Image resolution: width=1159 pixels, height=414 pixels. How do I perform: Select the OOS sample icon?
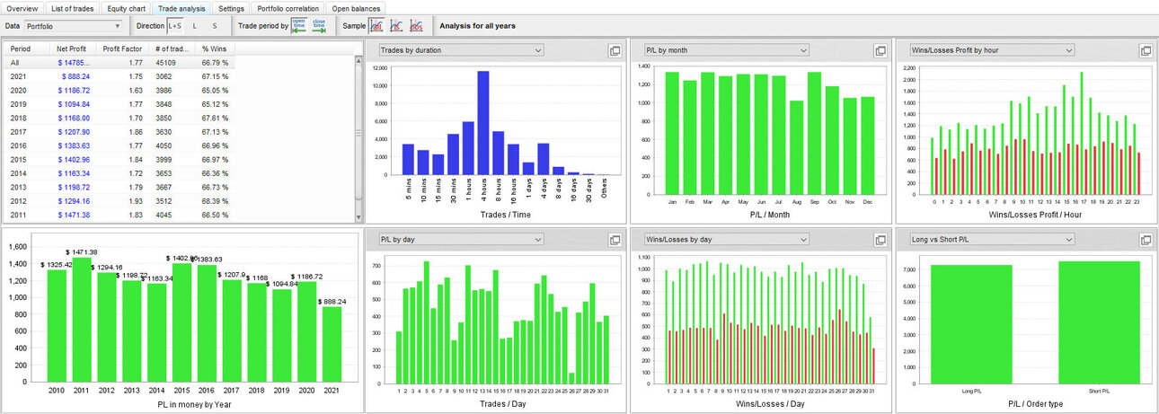tap(415, 26)
